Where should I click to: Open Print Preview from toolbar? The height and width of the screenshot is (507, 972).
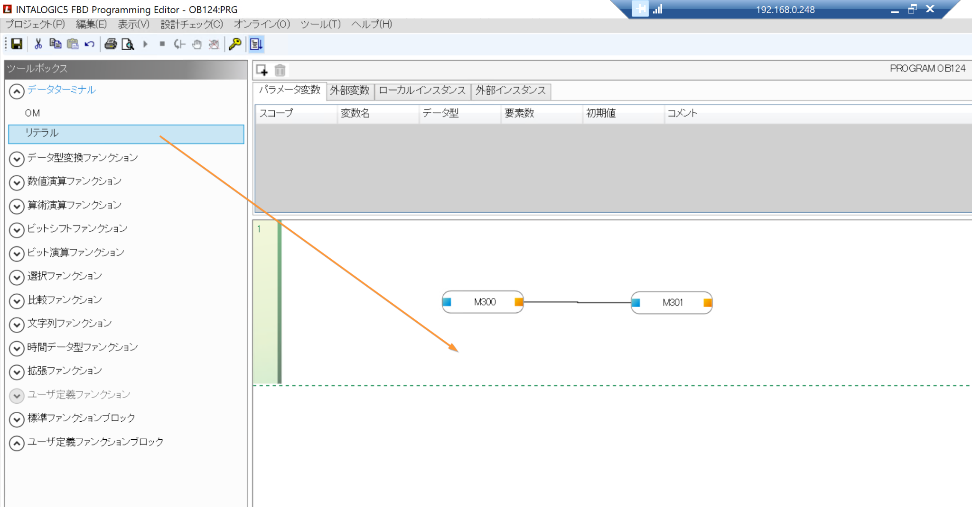[128, 44]
